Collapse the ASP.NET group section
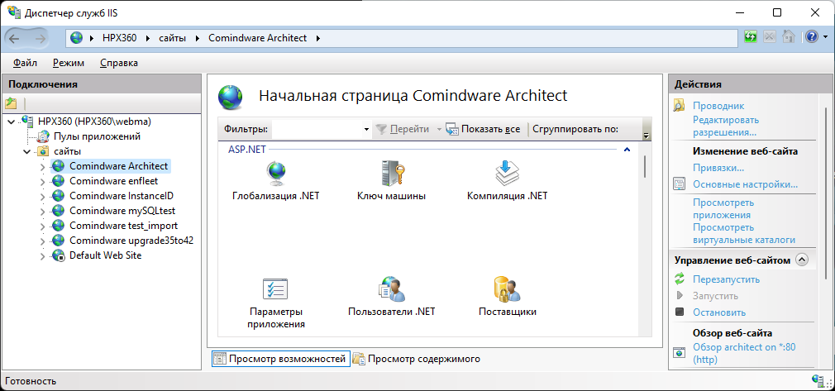This screenshot has width=835, height=391. [x=627, y=150]
